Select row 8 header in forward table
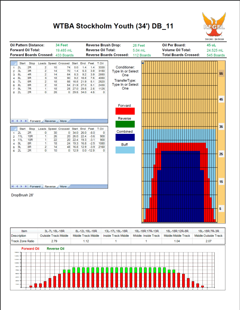This screenshot has width=240, height=310. tap(14, 92)
